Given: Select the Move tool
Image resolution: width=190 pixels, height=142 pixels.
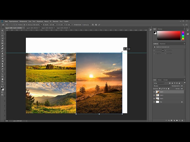Looking at the screenshot, I should click(2, 30).
